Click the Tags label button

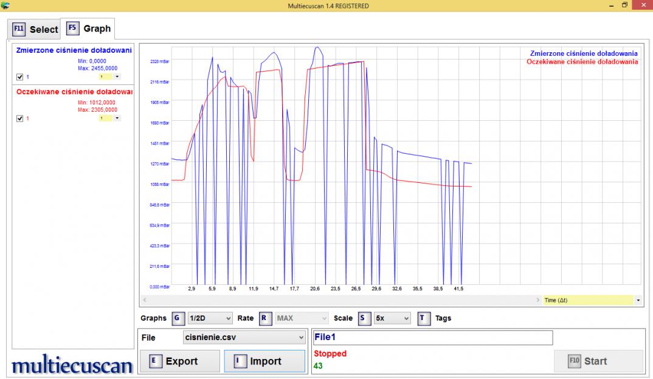443,318
